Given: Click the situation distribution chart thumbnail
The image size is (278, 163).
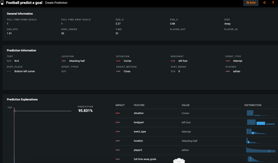Looking at the screenshot, I should coord(261,113).
